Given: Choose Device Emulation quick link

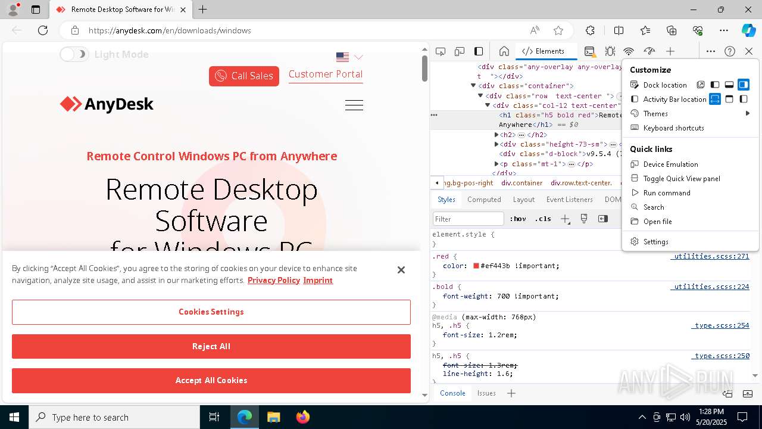Looking at the screenshot, I should pos(690,164).
